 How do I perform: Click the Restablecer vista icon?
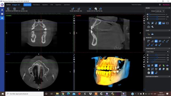coord(79,9)
